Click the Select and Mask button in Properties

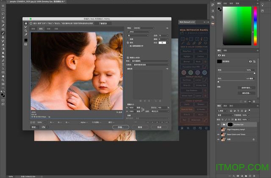246,88
